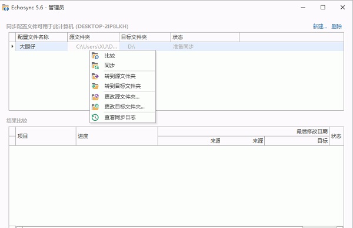Click the 状态 header in results table
353x228 pixels.
(x=337, y=136)
